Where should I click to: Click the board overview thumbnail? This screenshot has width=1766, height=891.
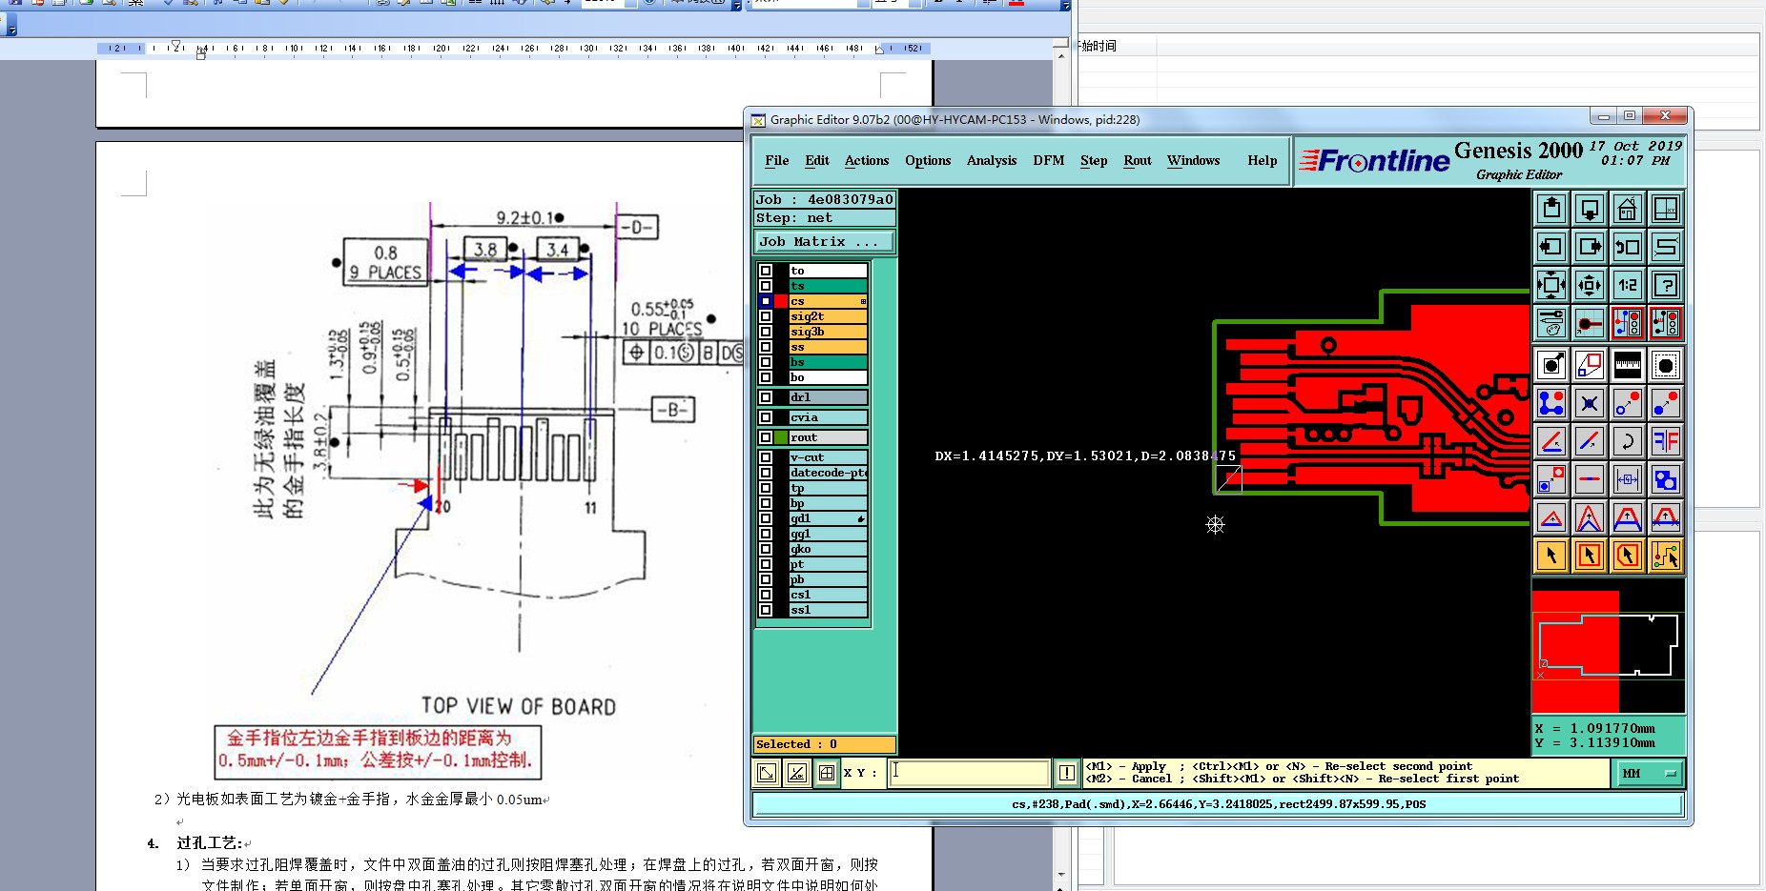coord(1608,646)
